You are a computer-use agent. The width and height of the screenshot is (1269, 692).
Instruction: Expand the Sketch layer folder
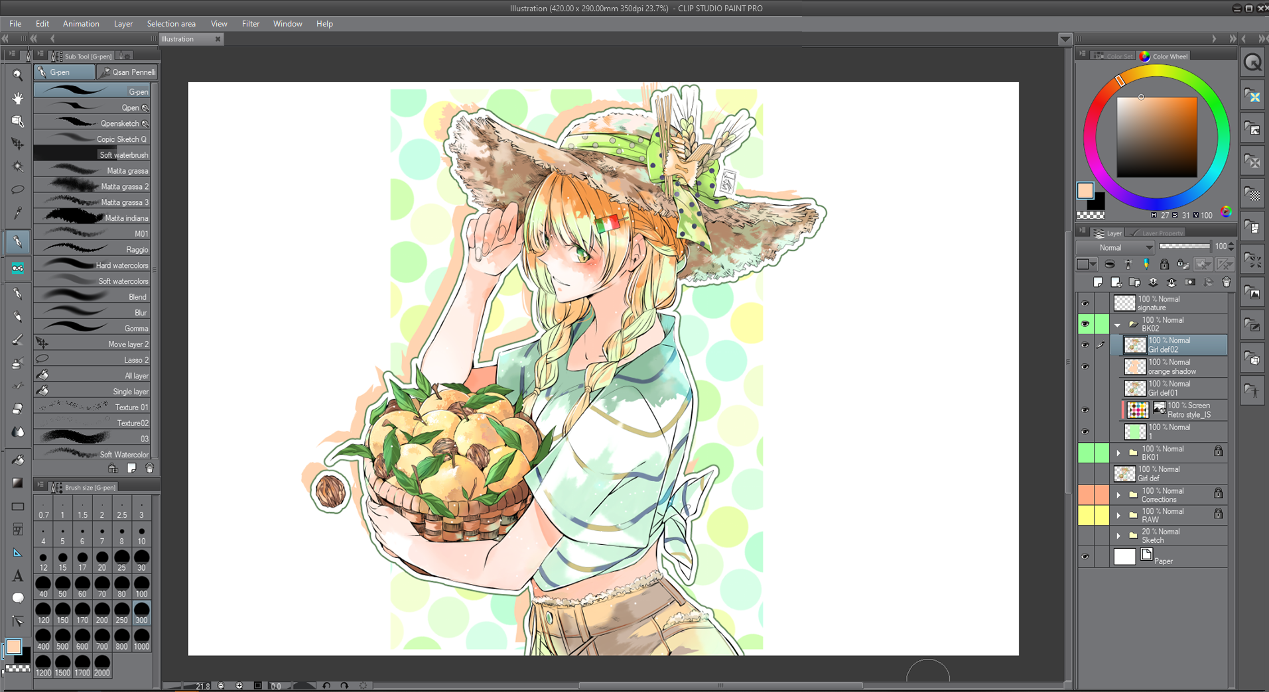pos(1118,536)
